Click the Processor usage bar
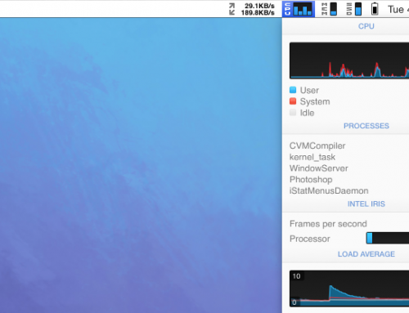Screen dimensions: 409x313 [388, 238]
